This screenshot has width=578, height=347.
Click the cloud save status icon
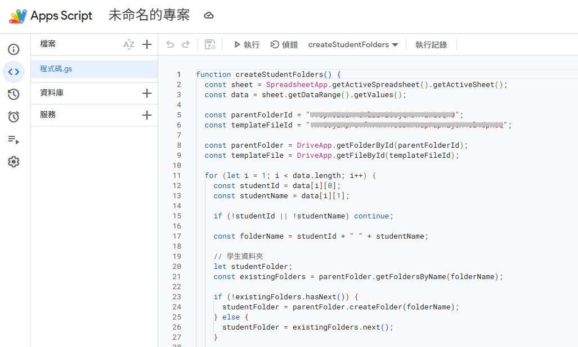pyautogui.click(x=209, y=15)
